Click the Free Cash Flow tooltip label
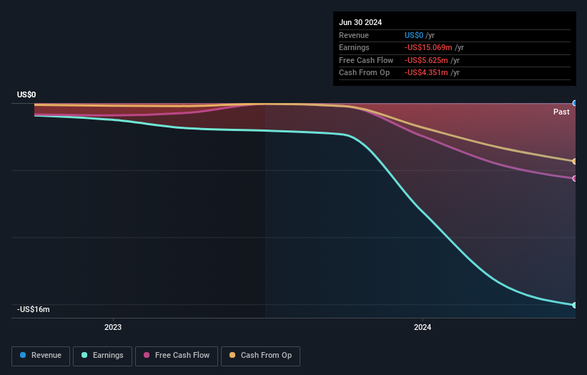 [x=366, y=60]
